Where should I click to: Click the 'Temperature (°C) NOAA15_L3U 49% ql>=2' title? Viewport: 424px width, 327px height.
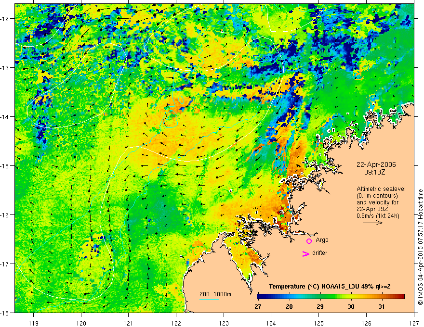(330, 287)
